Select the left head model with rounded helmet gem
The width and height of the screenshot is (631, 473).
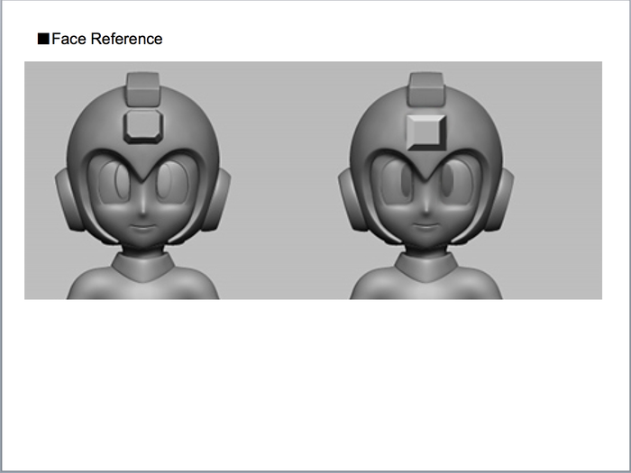pyautogui.click(x=142, y=186)
